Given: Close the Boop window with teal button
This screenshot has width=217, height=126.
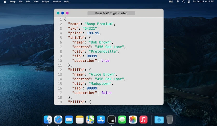Looking at the screenshot, I should (x=58, y=13).
